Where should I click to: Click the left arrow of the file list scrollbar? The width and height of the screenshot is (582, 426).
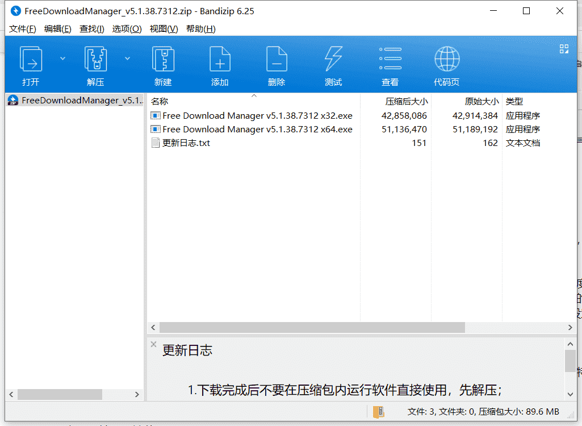point(153,327)
